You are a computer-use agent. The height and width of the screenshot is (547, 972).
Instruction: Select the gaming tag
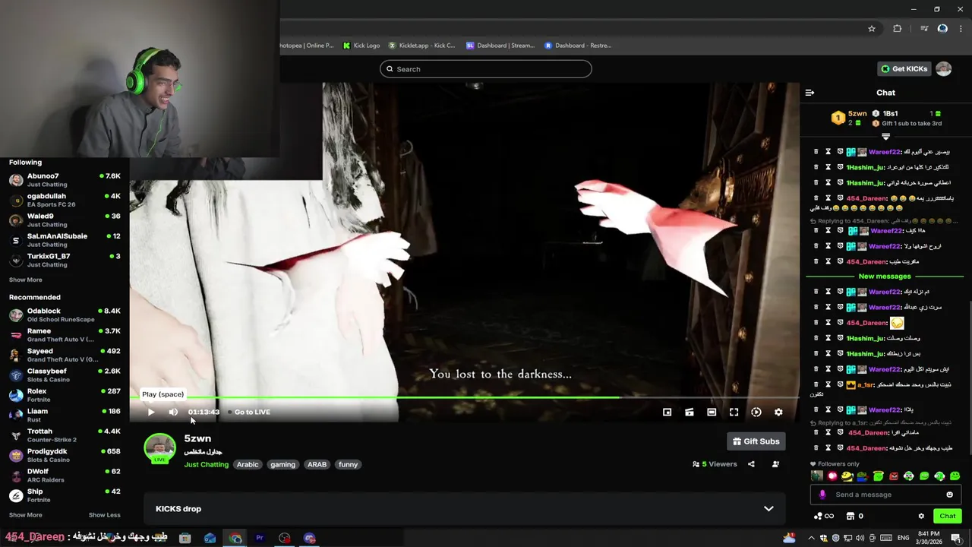click(282, 464)
